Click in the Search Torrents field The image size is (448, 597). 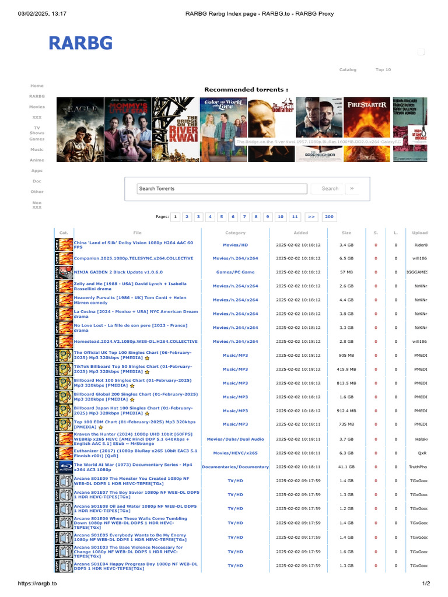[222, 189]
